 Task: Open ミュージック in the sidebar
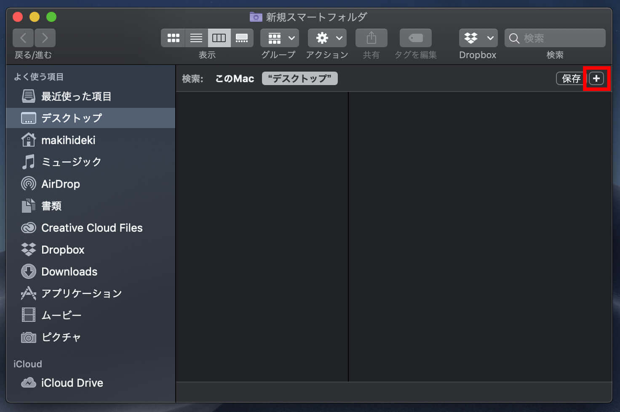(x=91, y=161)
